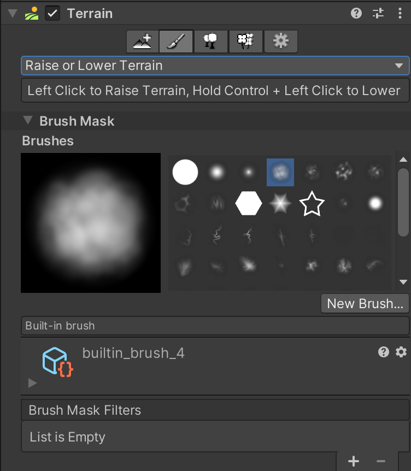The width and height of the screenshot is (411, 471).
Task: Select the Paint Trees tool
Action: pos(210,41)
